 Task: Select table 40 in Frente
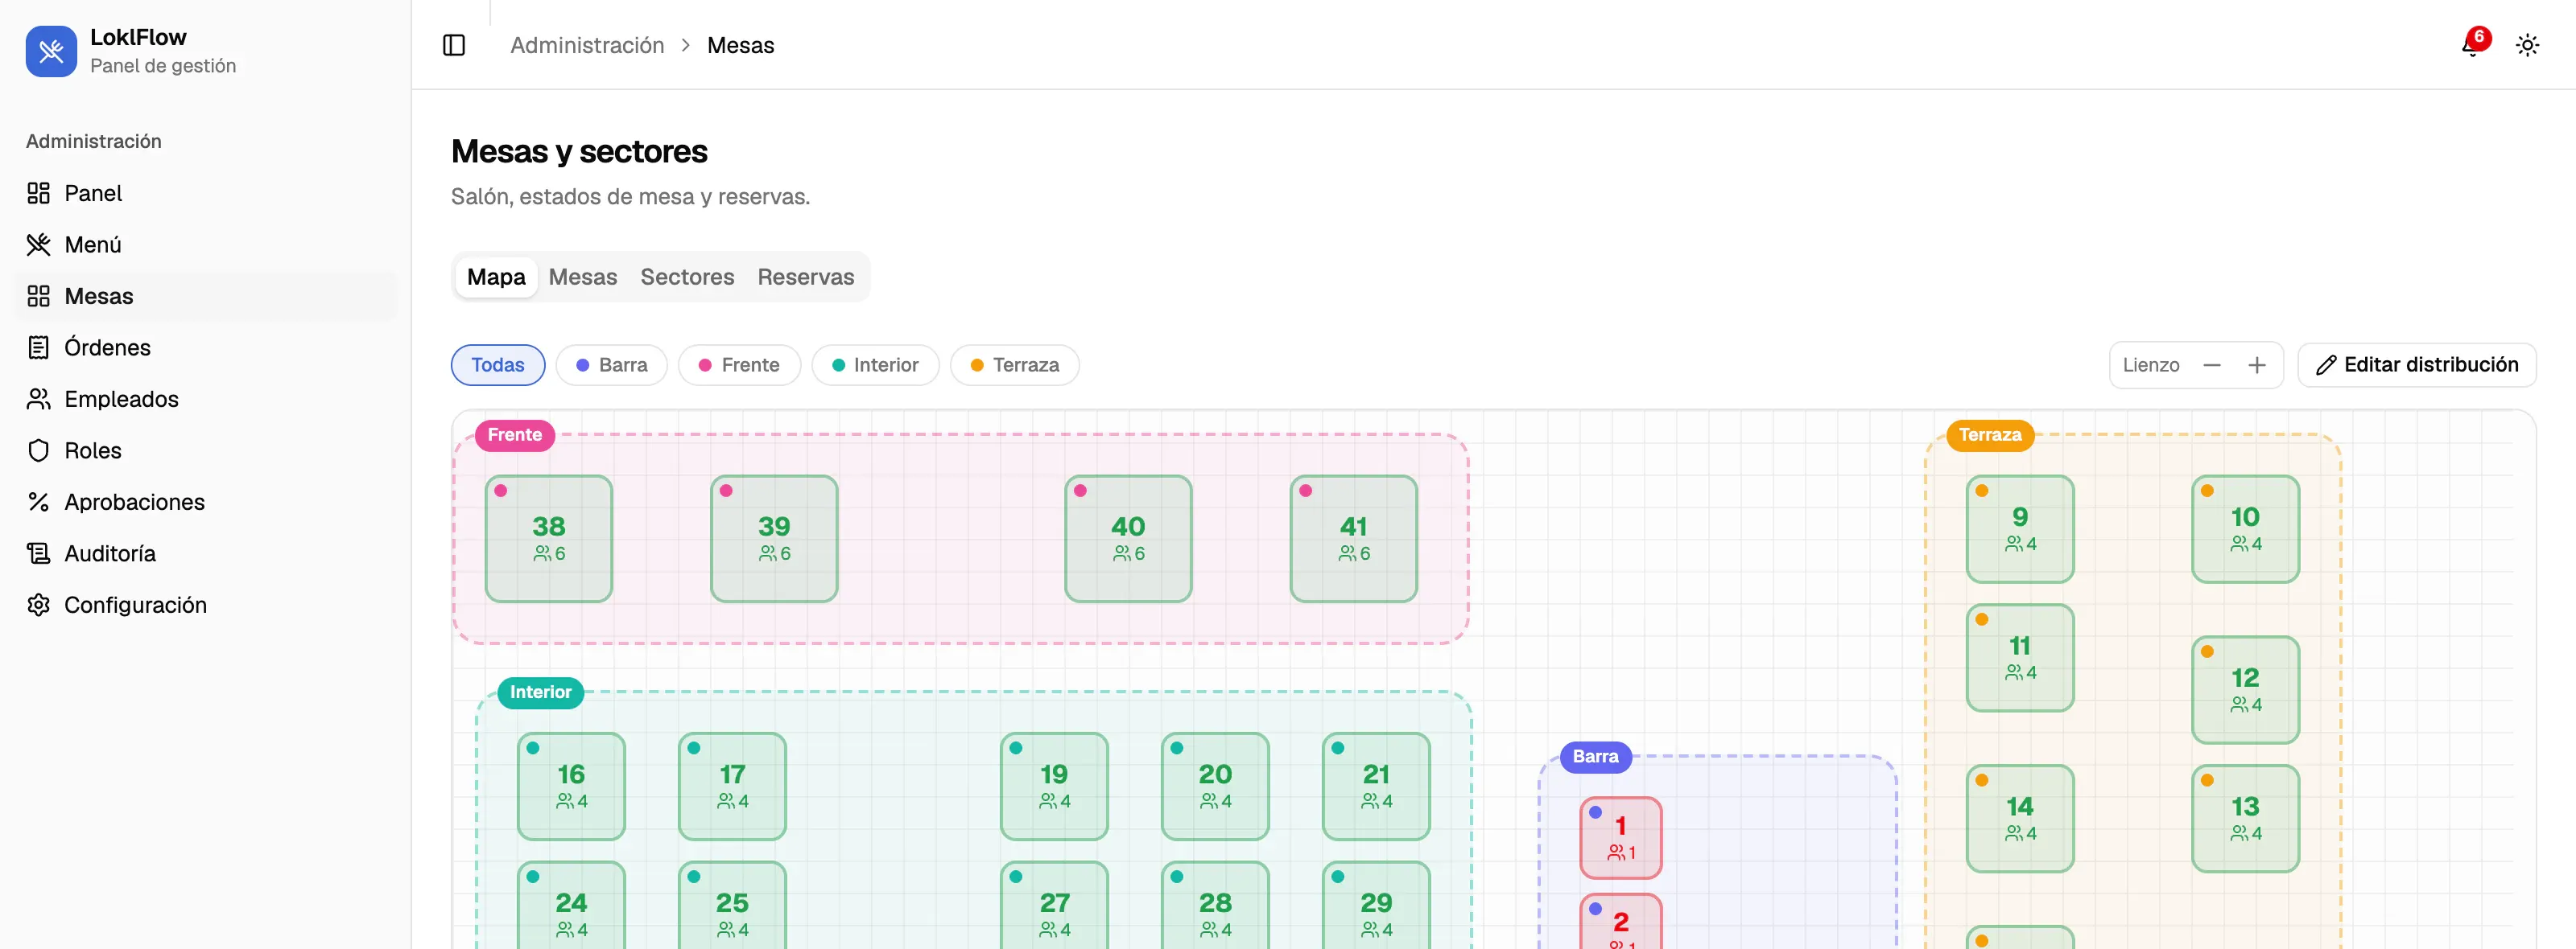[x=1128, y=538]
